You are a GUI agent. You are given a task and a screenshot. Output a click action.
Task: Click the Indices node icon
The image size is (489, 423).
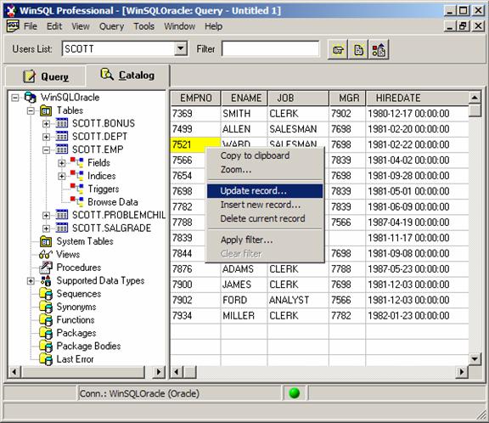tap(76, 176)
